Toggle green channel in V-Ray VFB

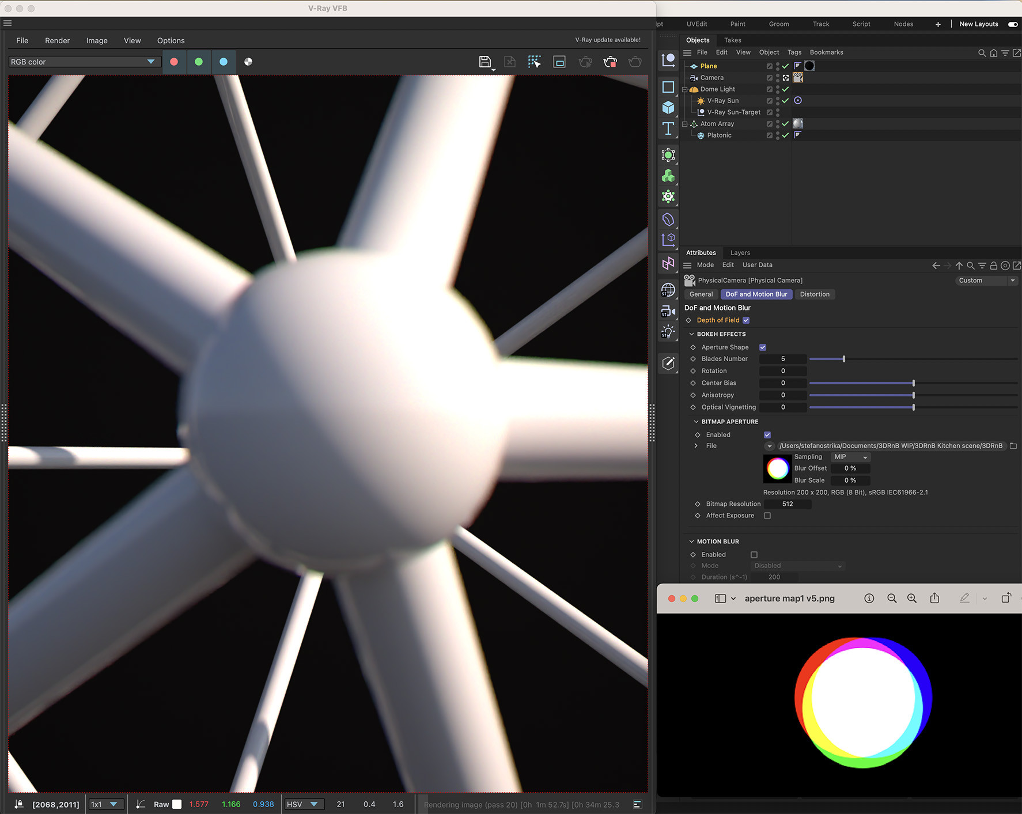(199, 62)
